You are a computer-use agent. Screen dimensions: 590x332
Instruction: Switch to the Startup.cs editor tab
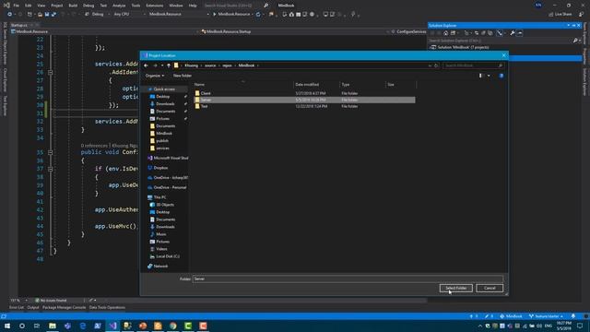pos(18,25)
